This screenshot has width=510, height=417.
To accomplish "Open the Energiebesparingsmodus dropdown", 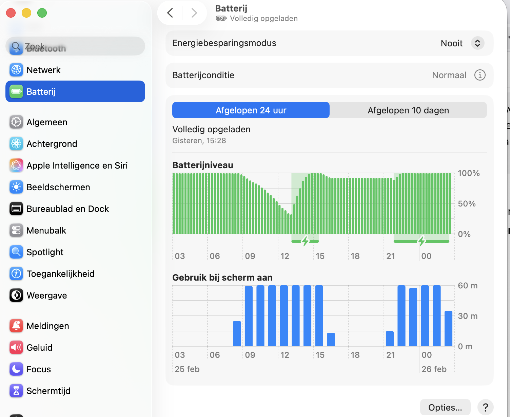I will pos(477,43).
